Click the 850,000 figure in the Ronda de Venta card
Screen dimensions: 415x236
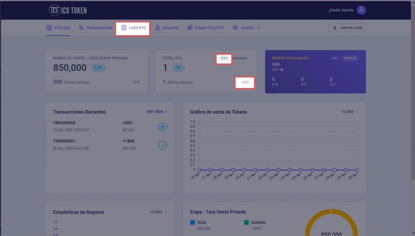coord(70,68)
